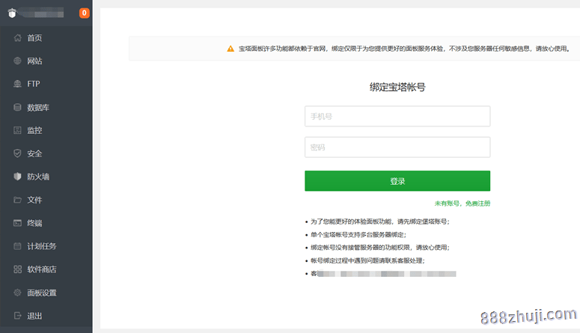Click the home icon beside 首页
This screenshot has height=333, width=580.
(17, 37)
